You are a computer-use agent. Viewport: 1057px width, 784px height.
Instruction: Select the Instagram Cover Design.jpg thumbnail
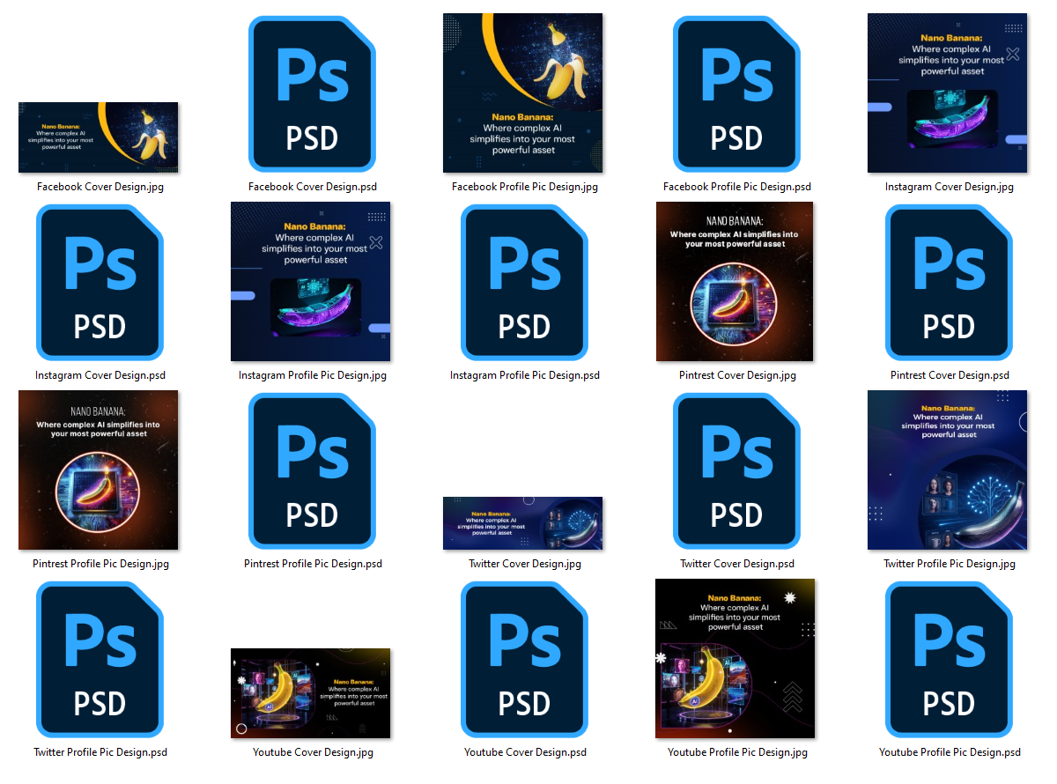click(x=948, y=93)
